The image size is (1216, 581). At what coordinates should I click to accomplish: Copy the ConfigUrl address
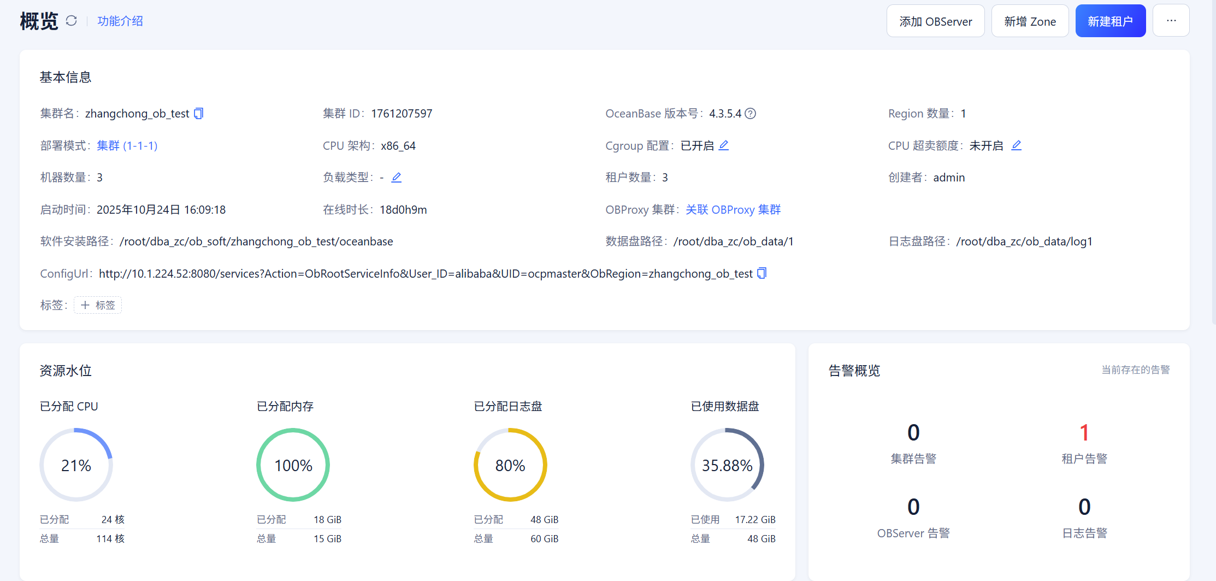(x=762, y=273)
